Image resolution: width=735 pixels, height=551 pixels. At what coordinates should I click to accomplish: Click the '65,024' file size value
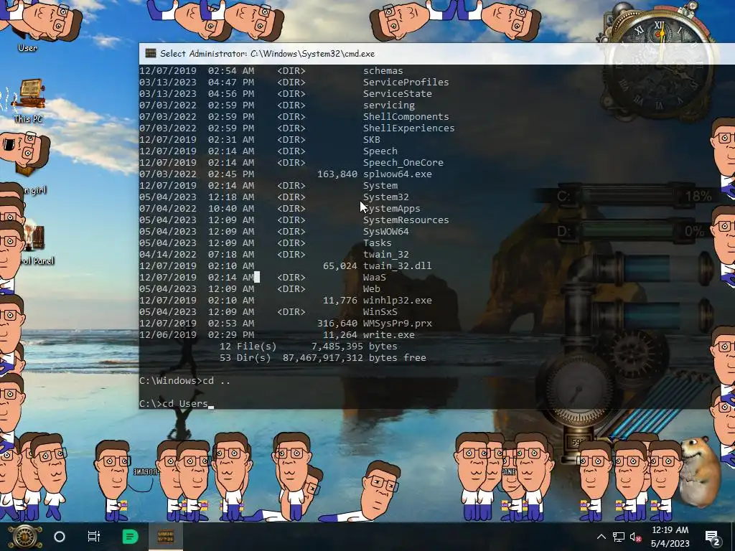click(340, 265)
